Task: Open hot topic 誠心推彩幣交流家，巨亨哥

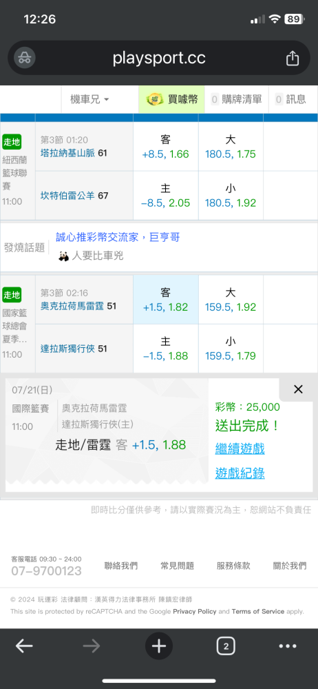Action: [118, 238]
